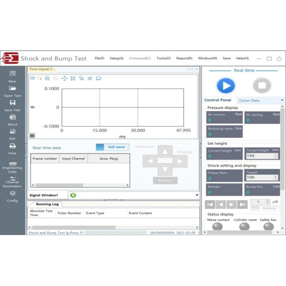Expand the Signal Window list dropdown
The image size is (286, 286).
point(197,195)
